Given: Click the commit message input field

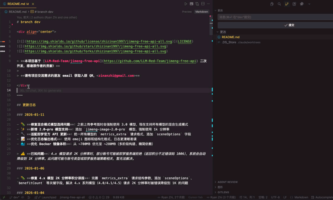Looking at the screenshot, I should pos(274,17).
